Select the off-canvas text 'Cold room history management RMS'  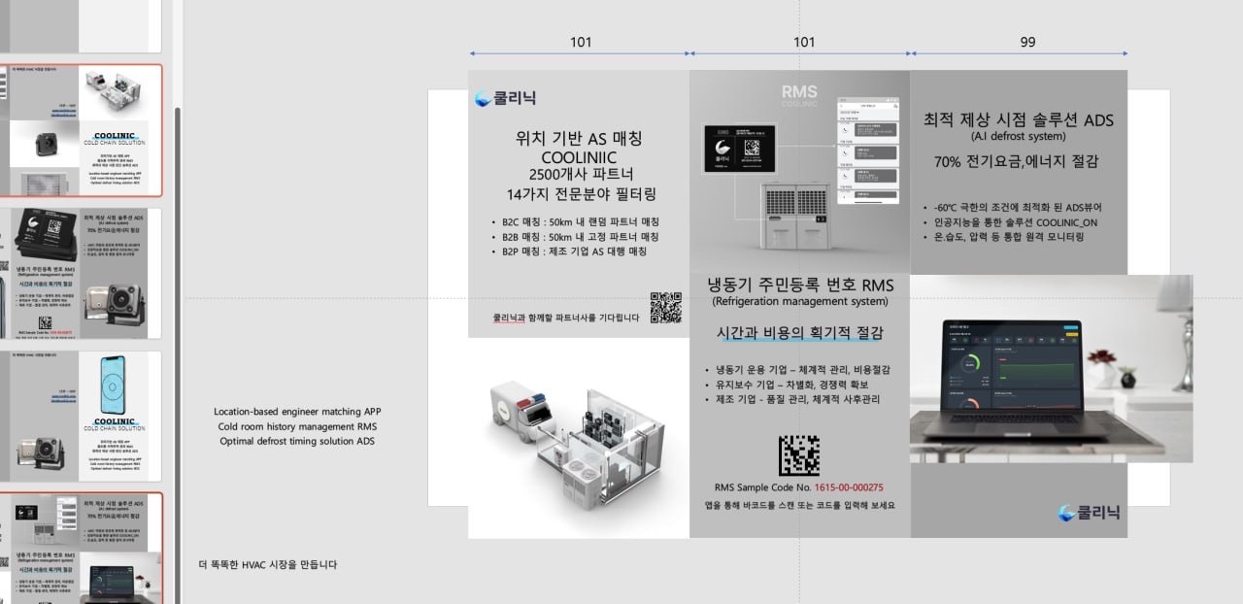pyautogui.click(x=297, y=426)
